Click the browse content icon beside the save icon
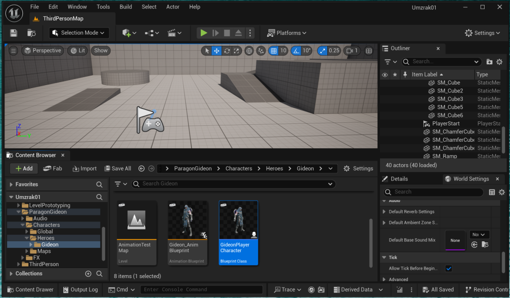The width and height of the screenshot is (510, 298). coord(31,33)
